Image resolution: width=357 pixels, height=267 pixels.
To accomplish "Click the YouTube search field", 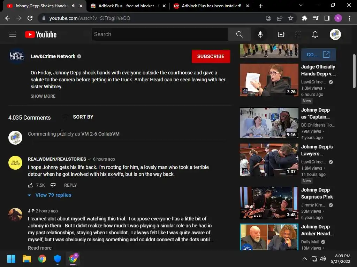I will click(160, 34).
